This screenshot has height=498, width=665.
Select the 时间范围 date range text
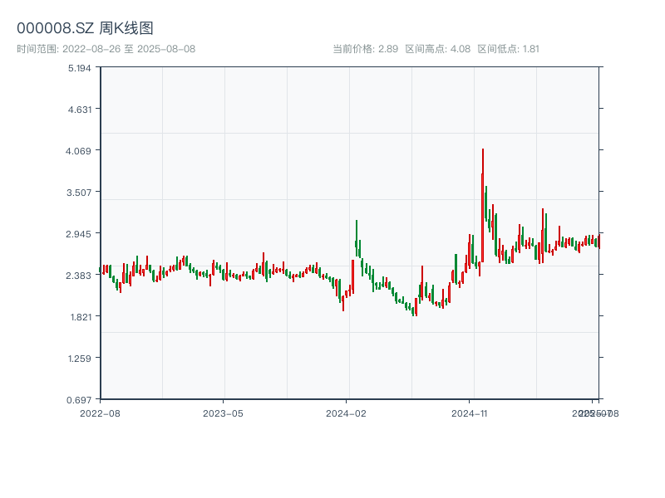point(106,49)
